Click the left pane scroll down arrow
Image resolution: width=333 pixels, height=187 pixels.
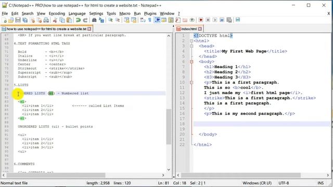(169, 169)
